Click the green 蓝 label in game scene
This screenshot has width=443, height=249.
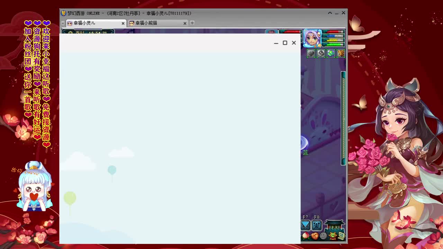tap(305, 153)
